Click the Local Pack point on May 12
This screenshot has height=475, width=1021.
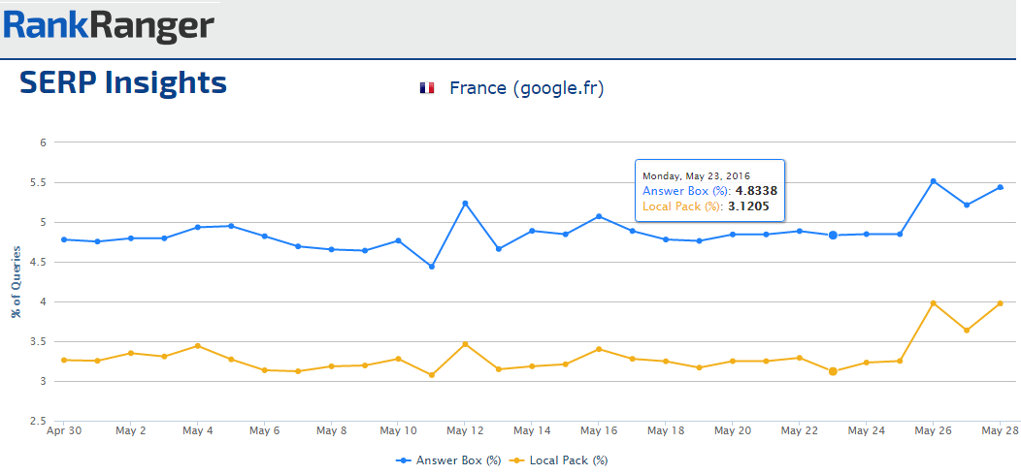tap(466, 344)
